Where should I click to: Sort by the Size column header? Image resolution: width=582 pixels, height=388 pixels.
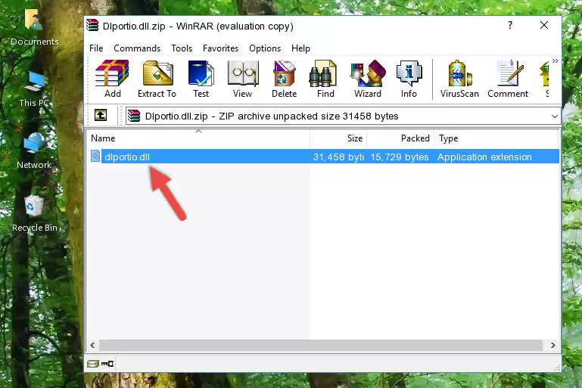click(338, 138)
